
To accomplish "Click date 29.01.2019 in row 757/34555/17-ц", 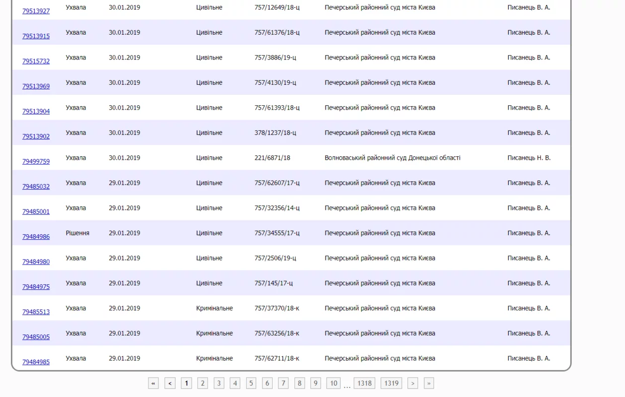I will click(x=125, y=233).
